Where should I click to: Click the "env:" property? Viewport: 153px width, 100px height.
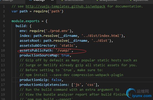pyautogui.click(x=24, y=31)
